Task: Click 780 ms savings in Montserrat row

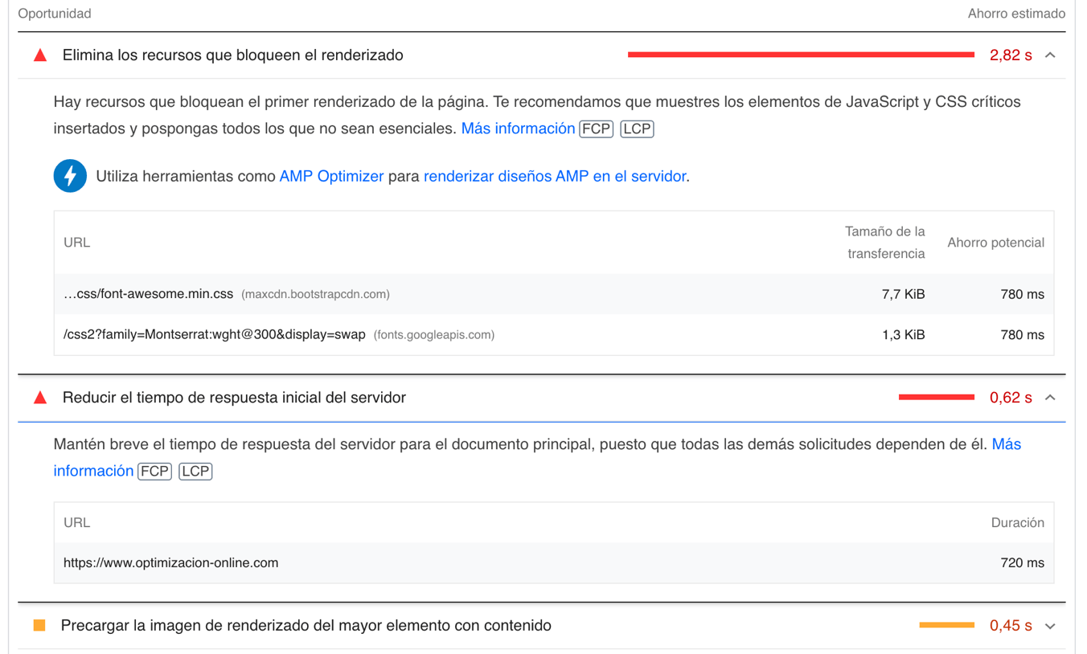Action: pyautogui.click(x=1023, y=334)
